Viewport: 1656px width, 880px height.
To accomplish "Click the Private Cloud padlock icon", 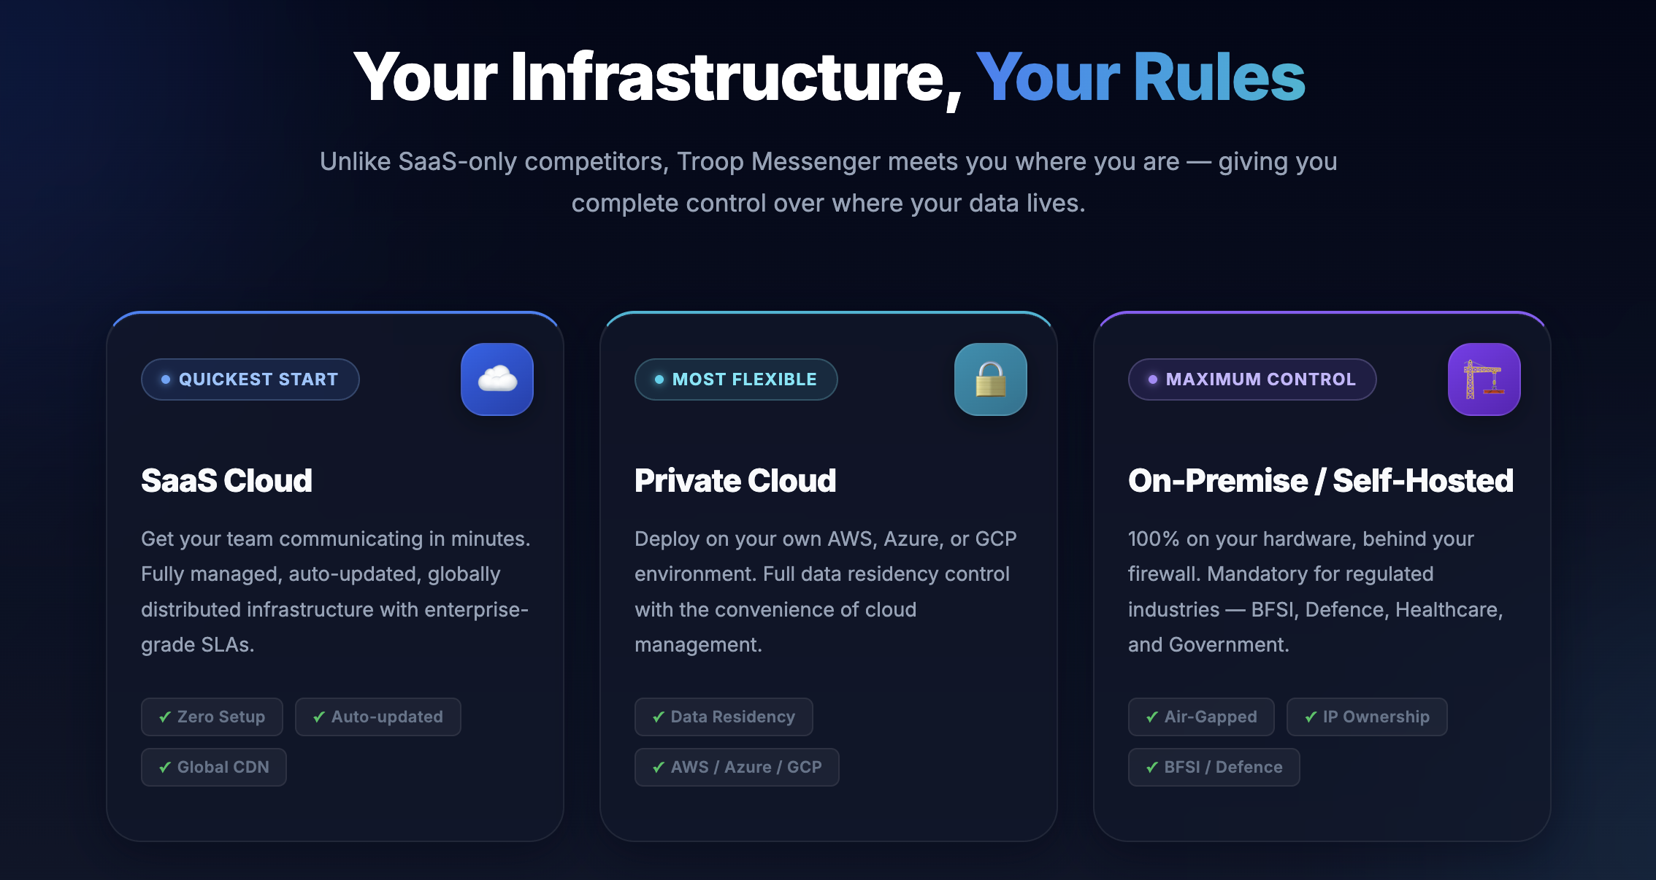I will coord(991,379).
